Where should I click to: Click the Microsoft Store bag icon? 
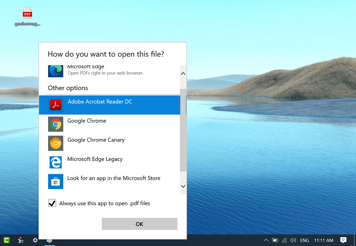(56, 182)
